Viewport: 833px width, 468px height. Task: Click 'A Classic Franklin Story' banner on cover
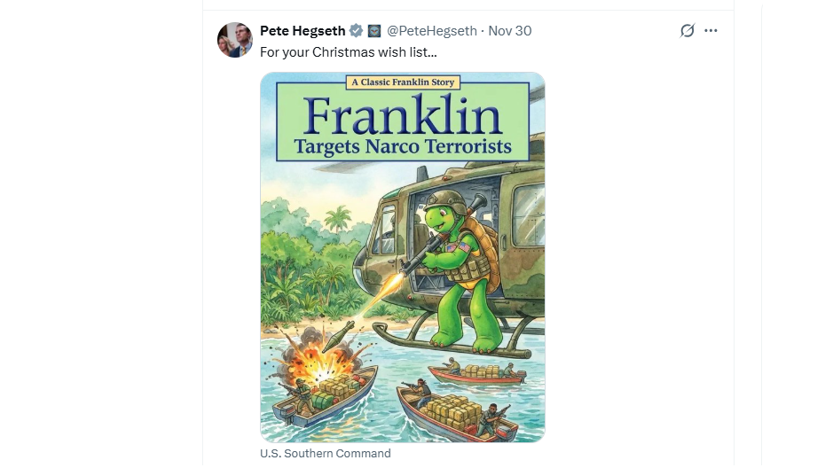click(402, 82)
